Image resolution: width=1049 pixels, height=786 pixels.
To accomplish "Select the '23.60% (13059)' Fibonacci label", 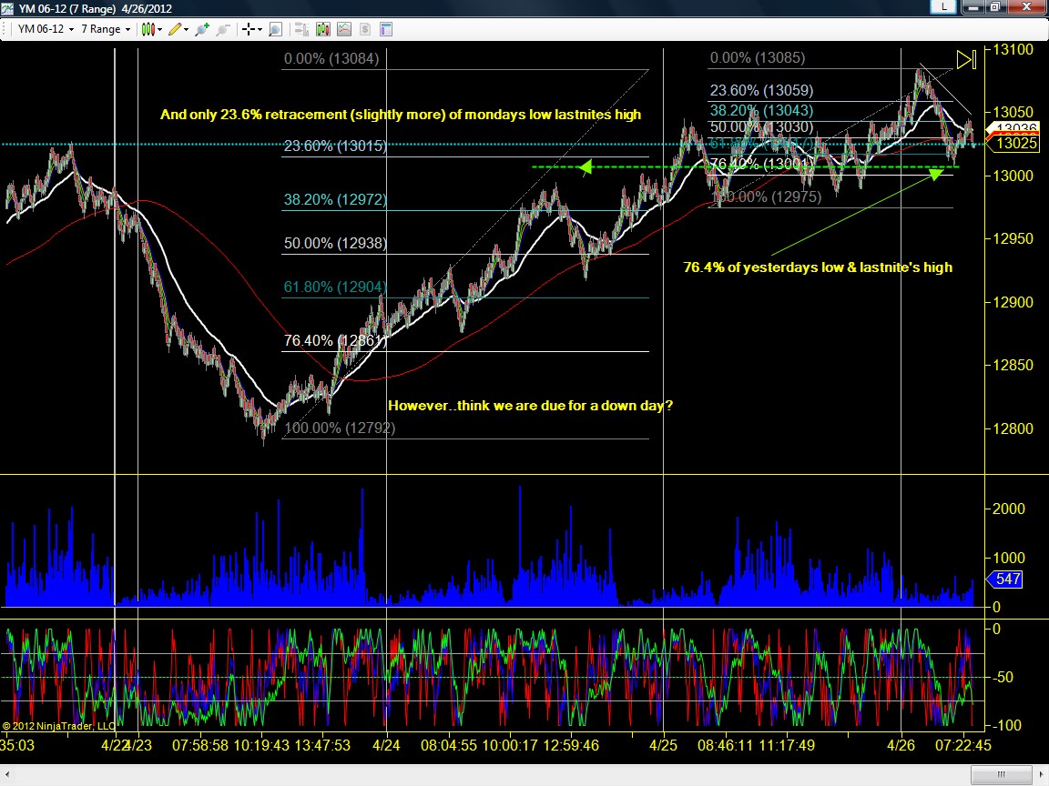I will coord(761,90).
